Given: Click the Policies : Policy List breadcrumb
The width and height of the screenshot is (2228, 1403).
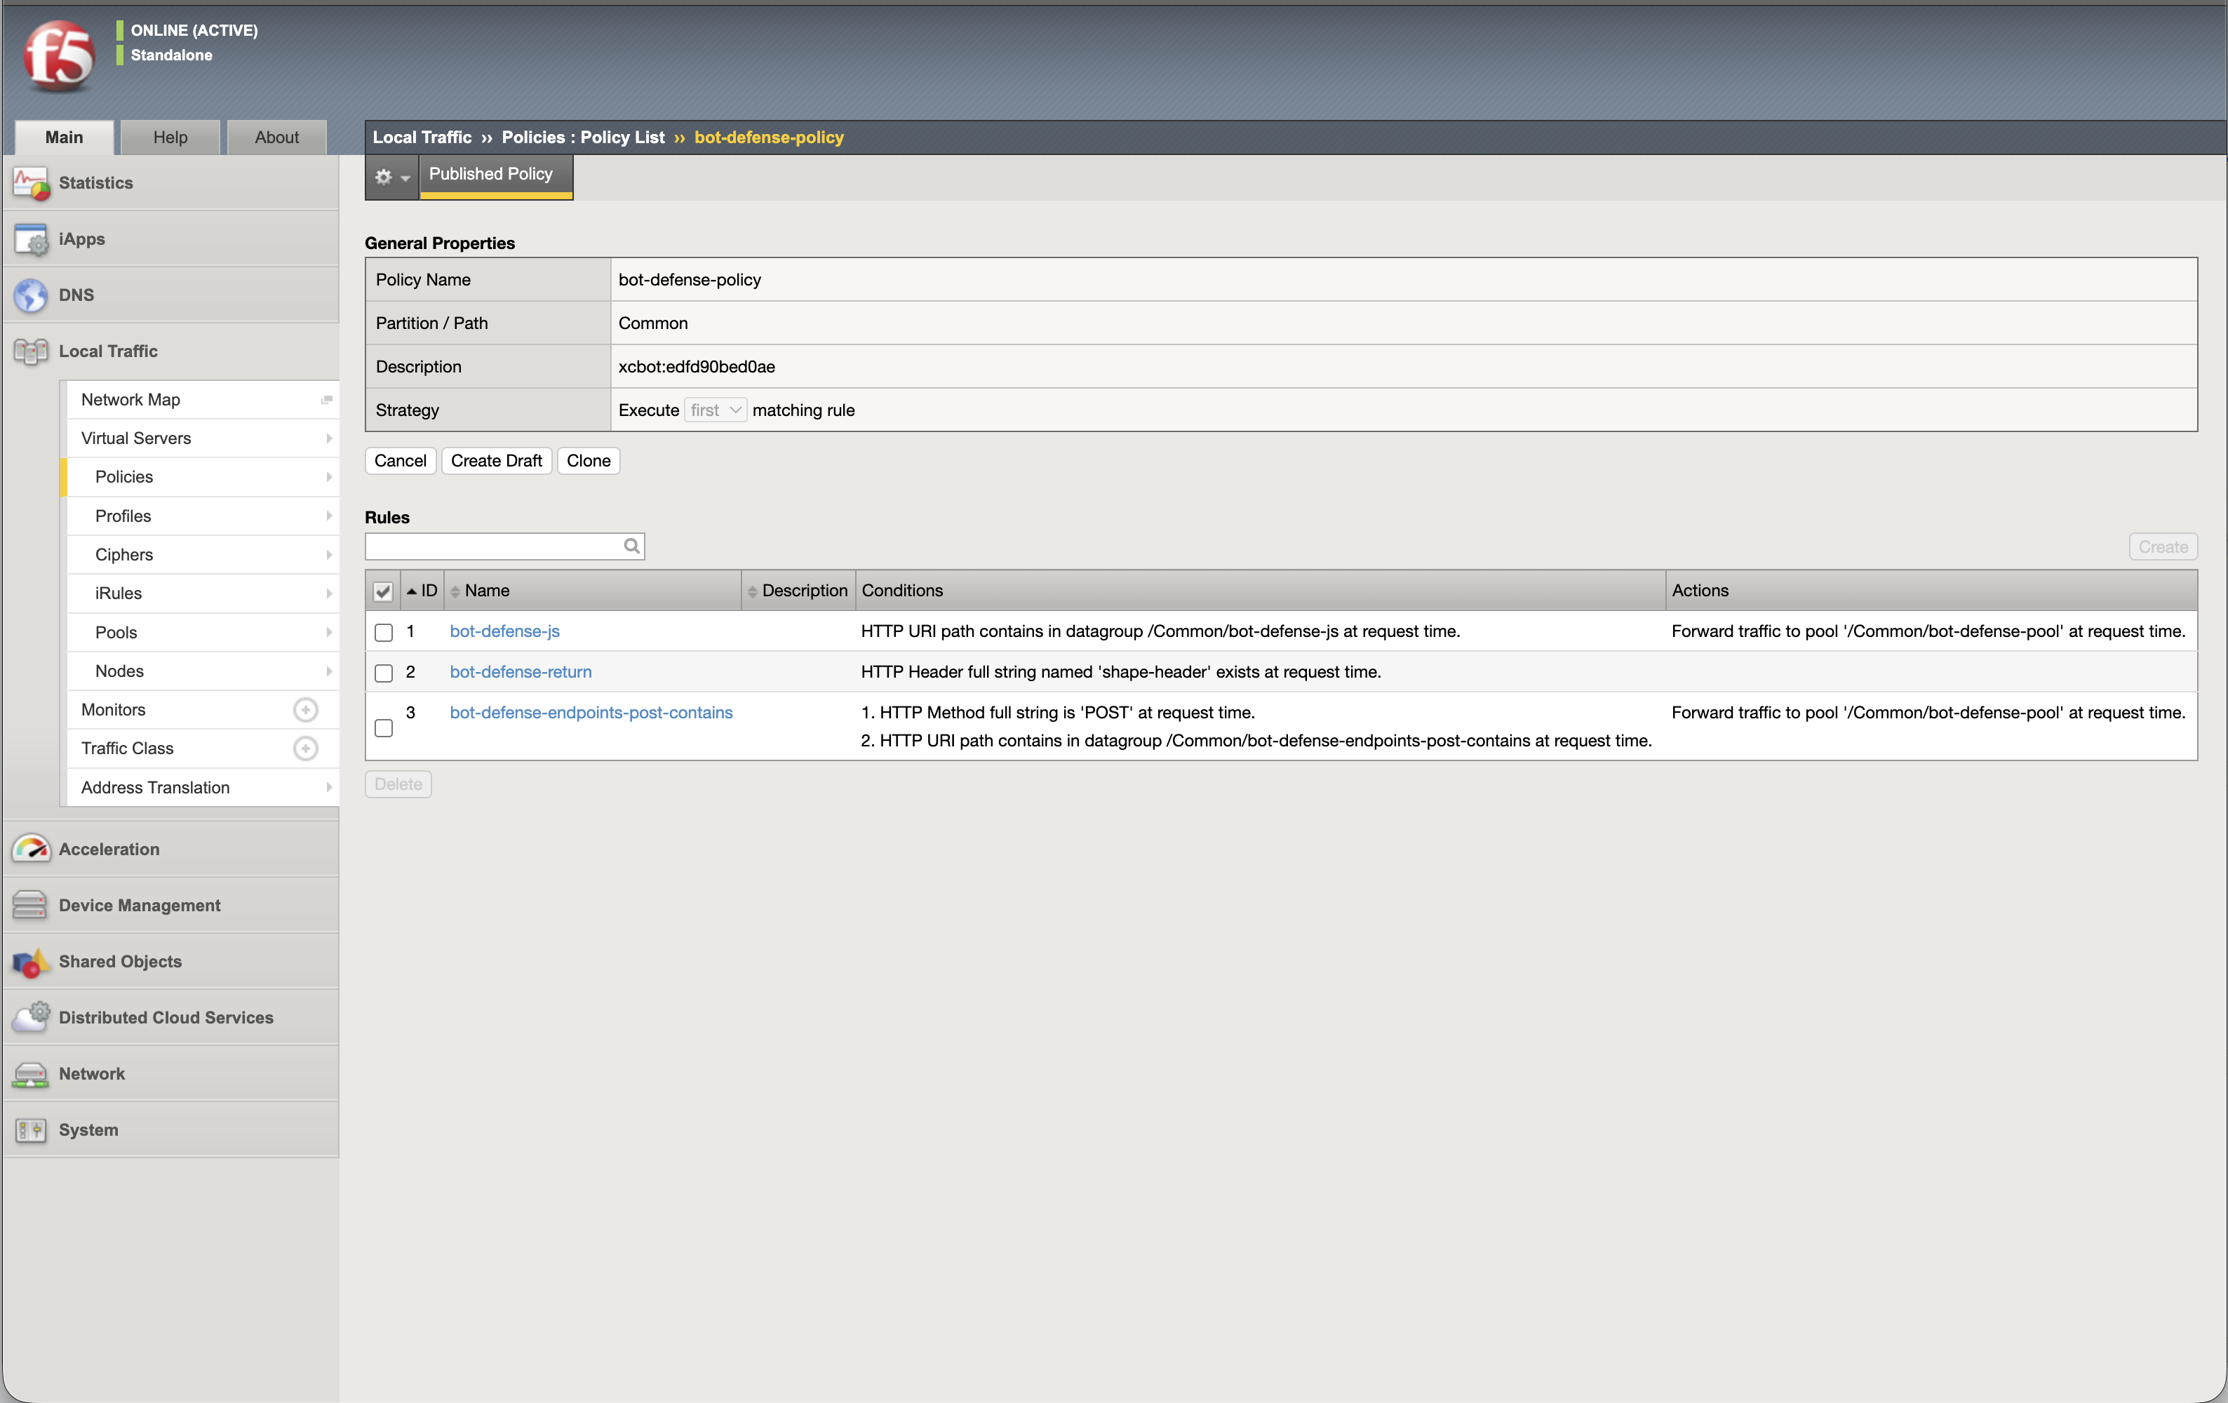Looking at the screenshot, I should pyautogui.click(x=583, y=137).
